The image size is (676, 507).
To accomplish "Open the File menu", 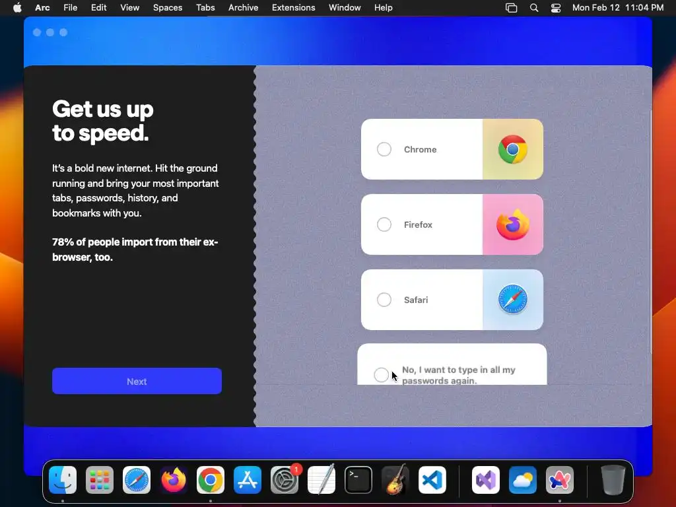I will tap(70, 8).
